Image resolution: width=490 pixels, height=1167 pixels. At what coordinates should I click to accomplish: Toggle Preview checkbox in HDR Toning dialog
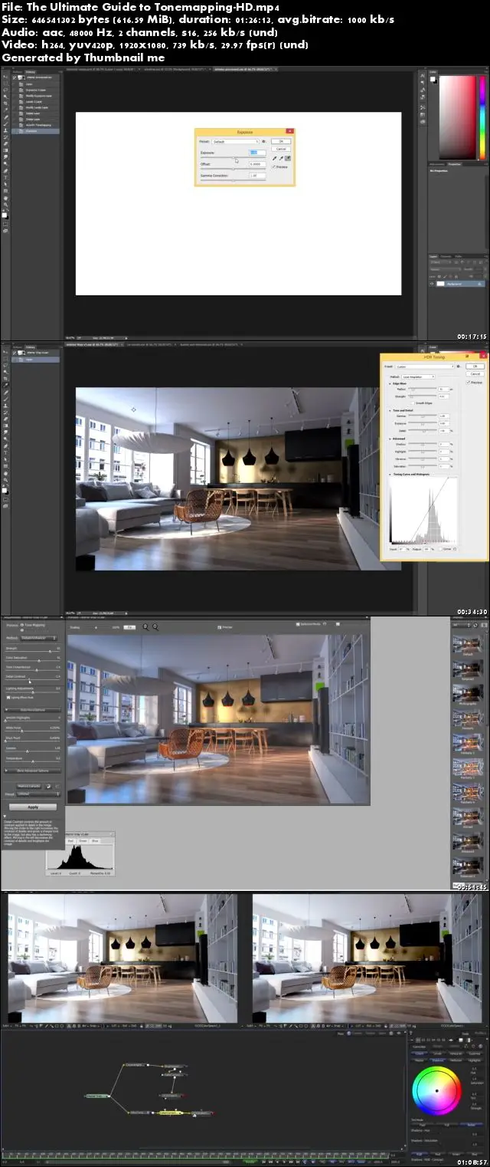pos(468,382)
